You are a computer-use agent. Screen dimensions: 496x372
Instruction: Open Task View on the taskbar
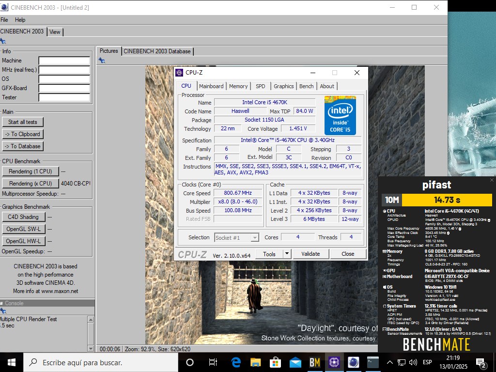(213, 362)
